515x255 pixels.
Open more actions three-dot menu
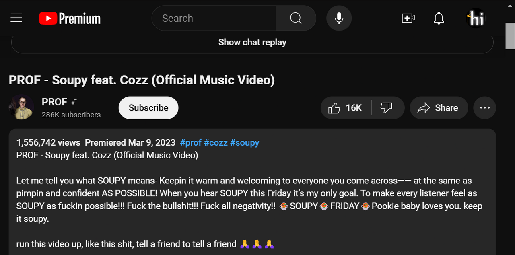(485, 108)
